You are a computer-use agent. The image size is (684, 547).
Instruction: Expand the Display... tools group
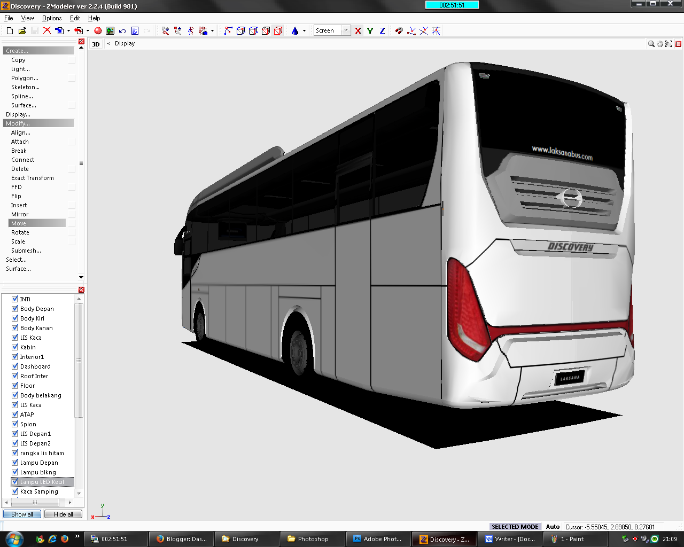18,114
